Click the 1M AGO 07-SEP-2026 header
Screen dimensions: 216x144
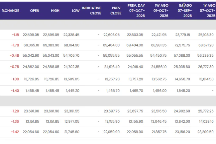click(185, 11)
